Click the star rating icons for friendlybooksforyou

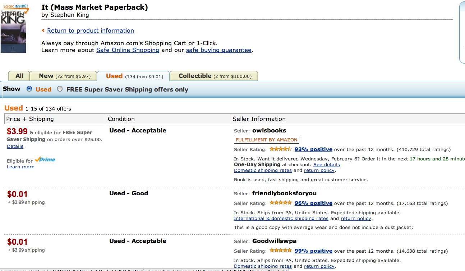(281, 203)
